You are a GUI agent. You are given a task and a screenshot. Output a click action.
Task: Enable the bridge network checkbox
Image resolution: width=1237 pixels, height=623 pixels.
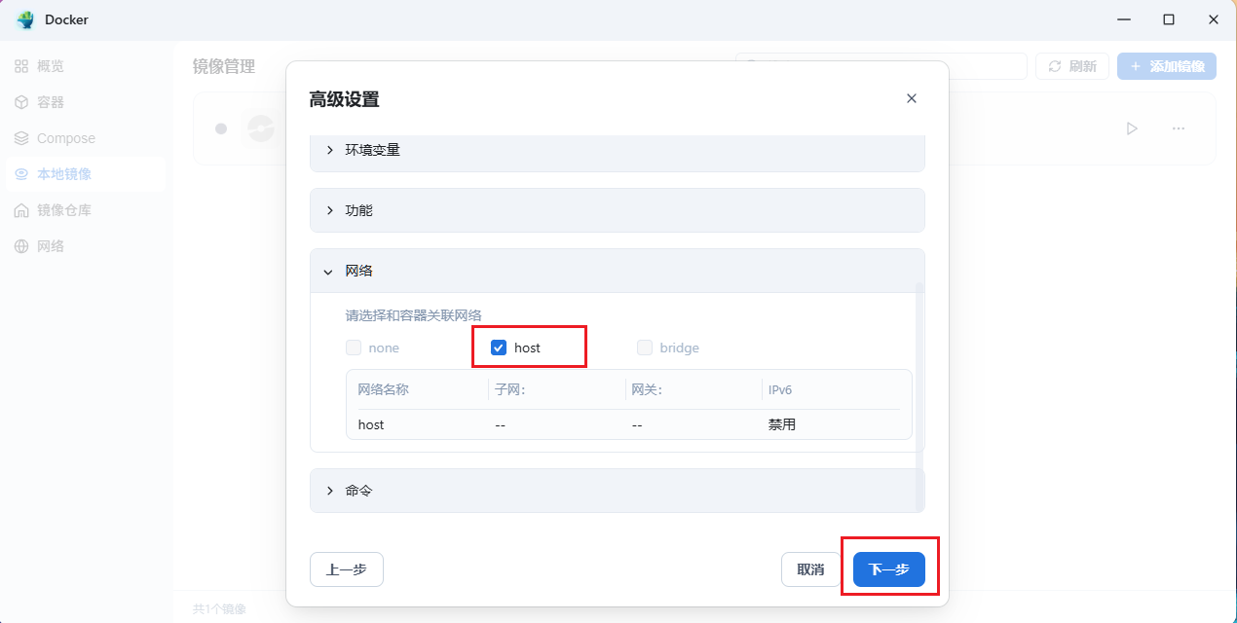(645, 348)
